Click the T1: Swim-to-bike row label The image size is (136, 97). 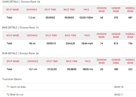[16, 87]
